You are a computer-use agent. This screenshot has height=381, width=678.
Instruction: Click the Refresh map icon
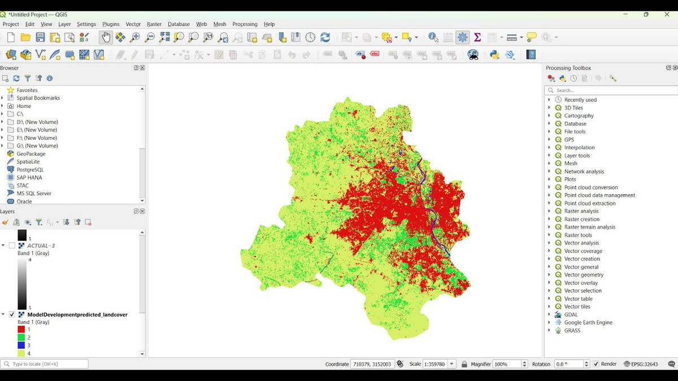[x=325, y=37]
